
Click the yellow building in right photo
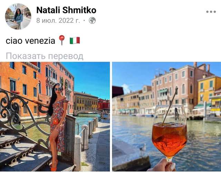(209, 91)
